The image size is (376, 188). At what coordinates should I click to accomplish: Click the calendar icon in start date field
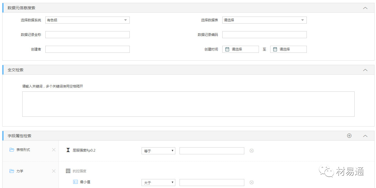227,49
